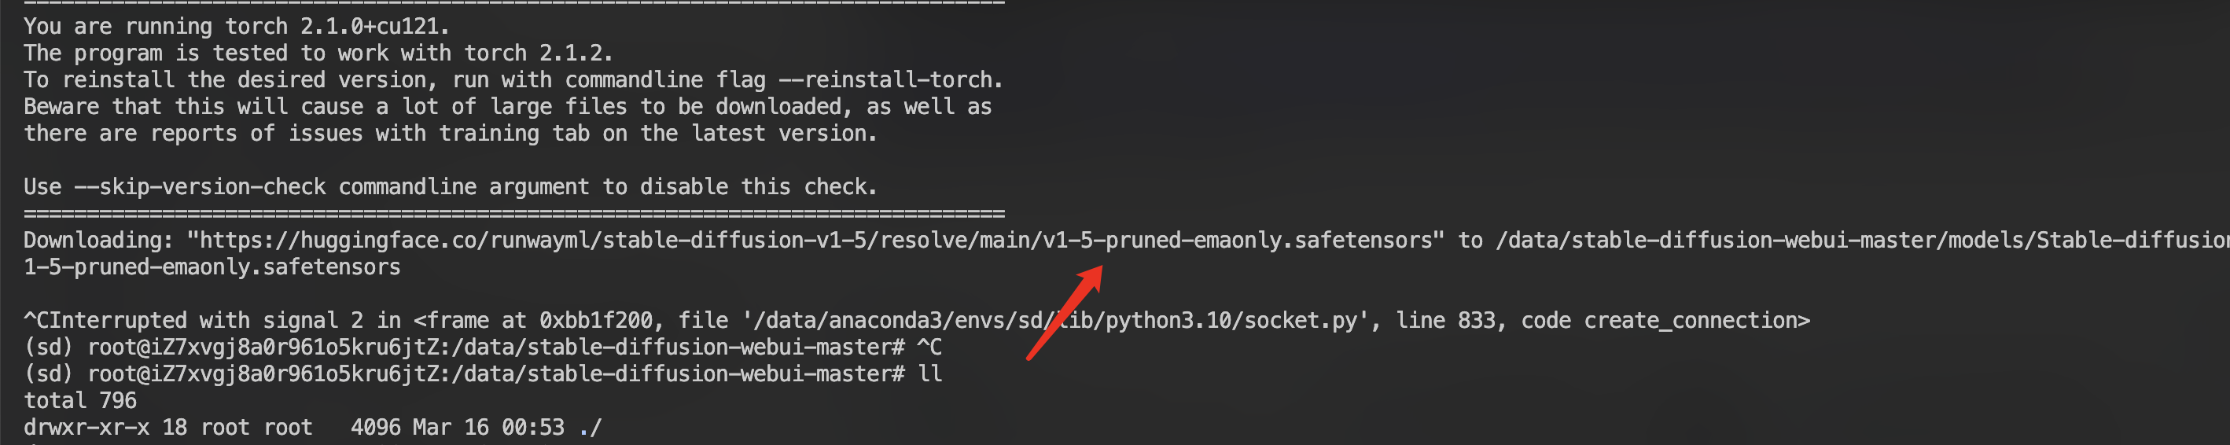Viewport: 2230px width, 445px height.
Task: Click the create_connection code name
Action: pyautogui.click(x=1695, y=320)
